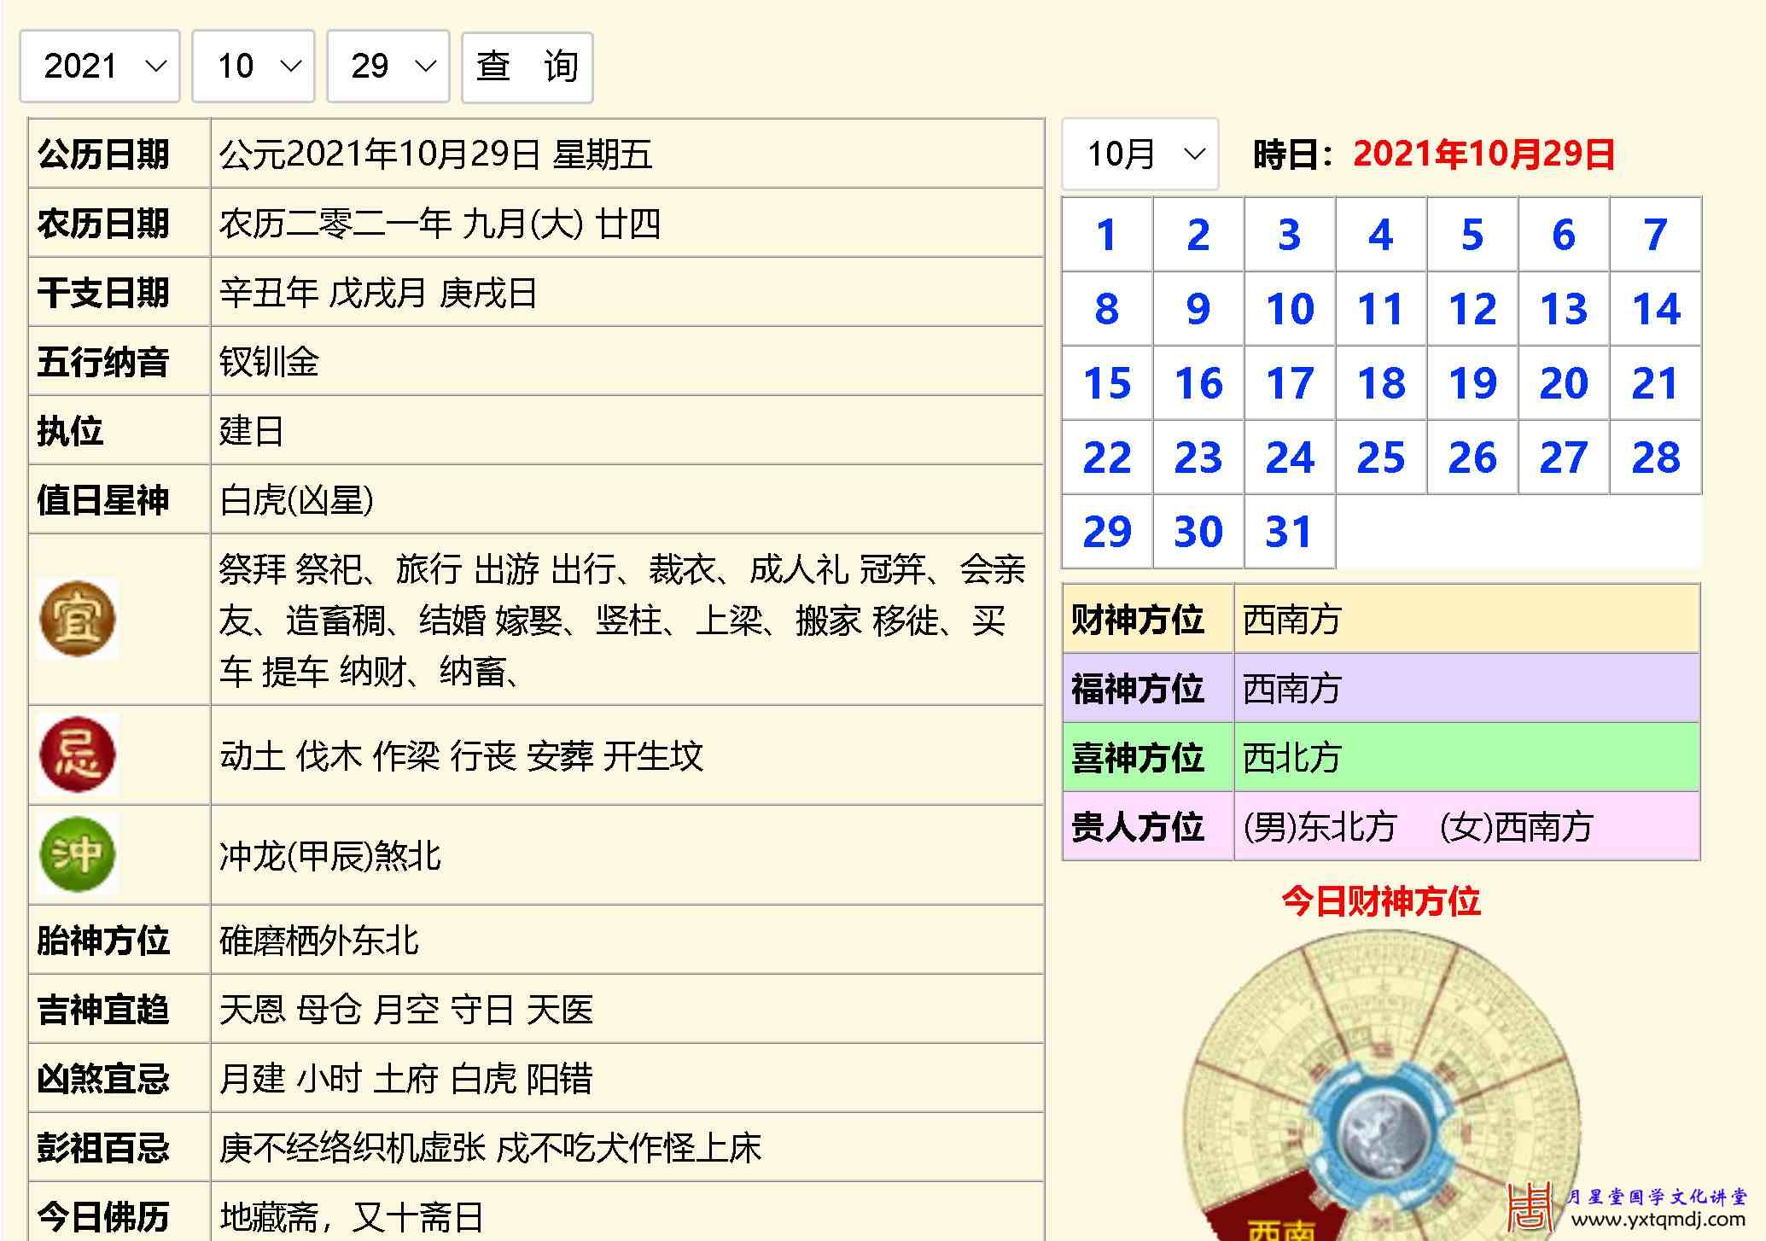Select day 8 in the calendar
The image size is (1766, 1241).
coord(1107,309)
